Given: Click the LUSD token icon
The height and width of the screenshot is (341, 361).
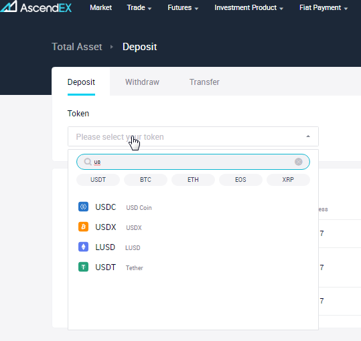Looking at the screenshot, I should [x=83, y=247].
